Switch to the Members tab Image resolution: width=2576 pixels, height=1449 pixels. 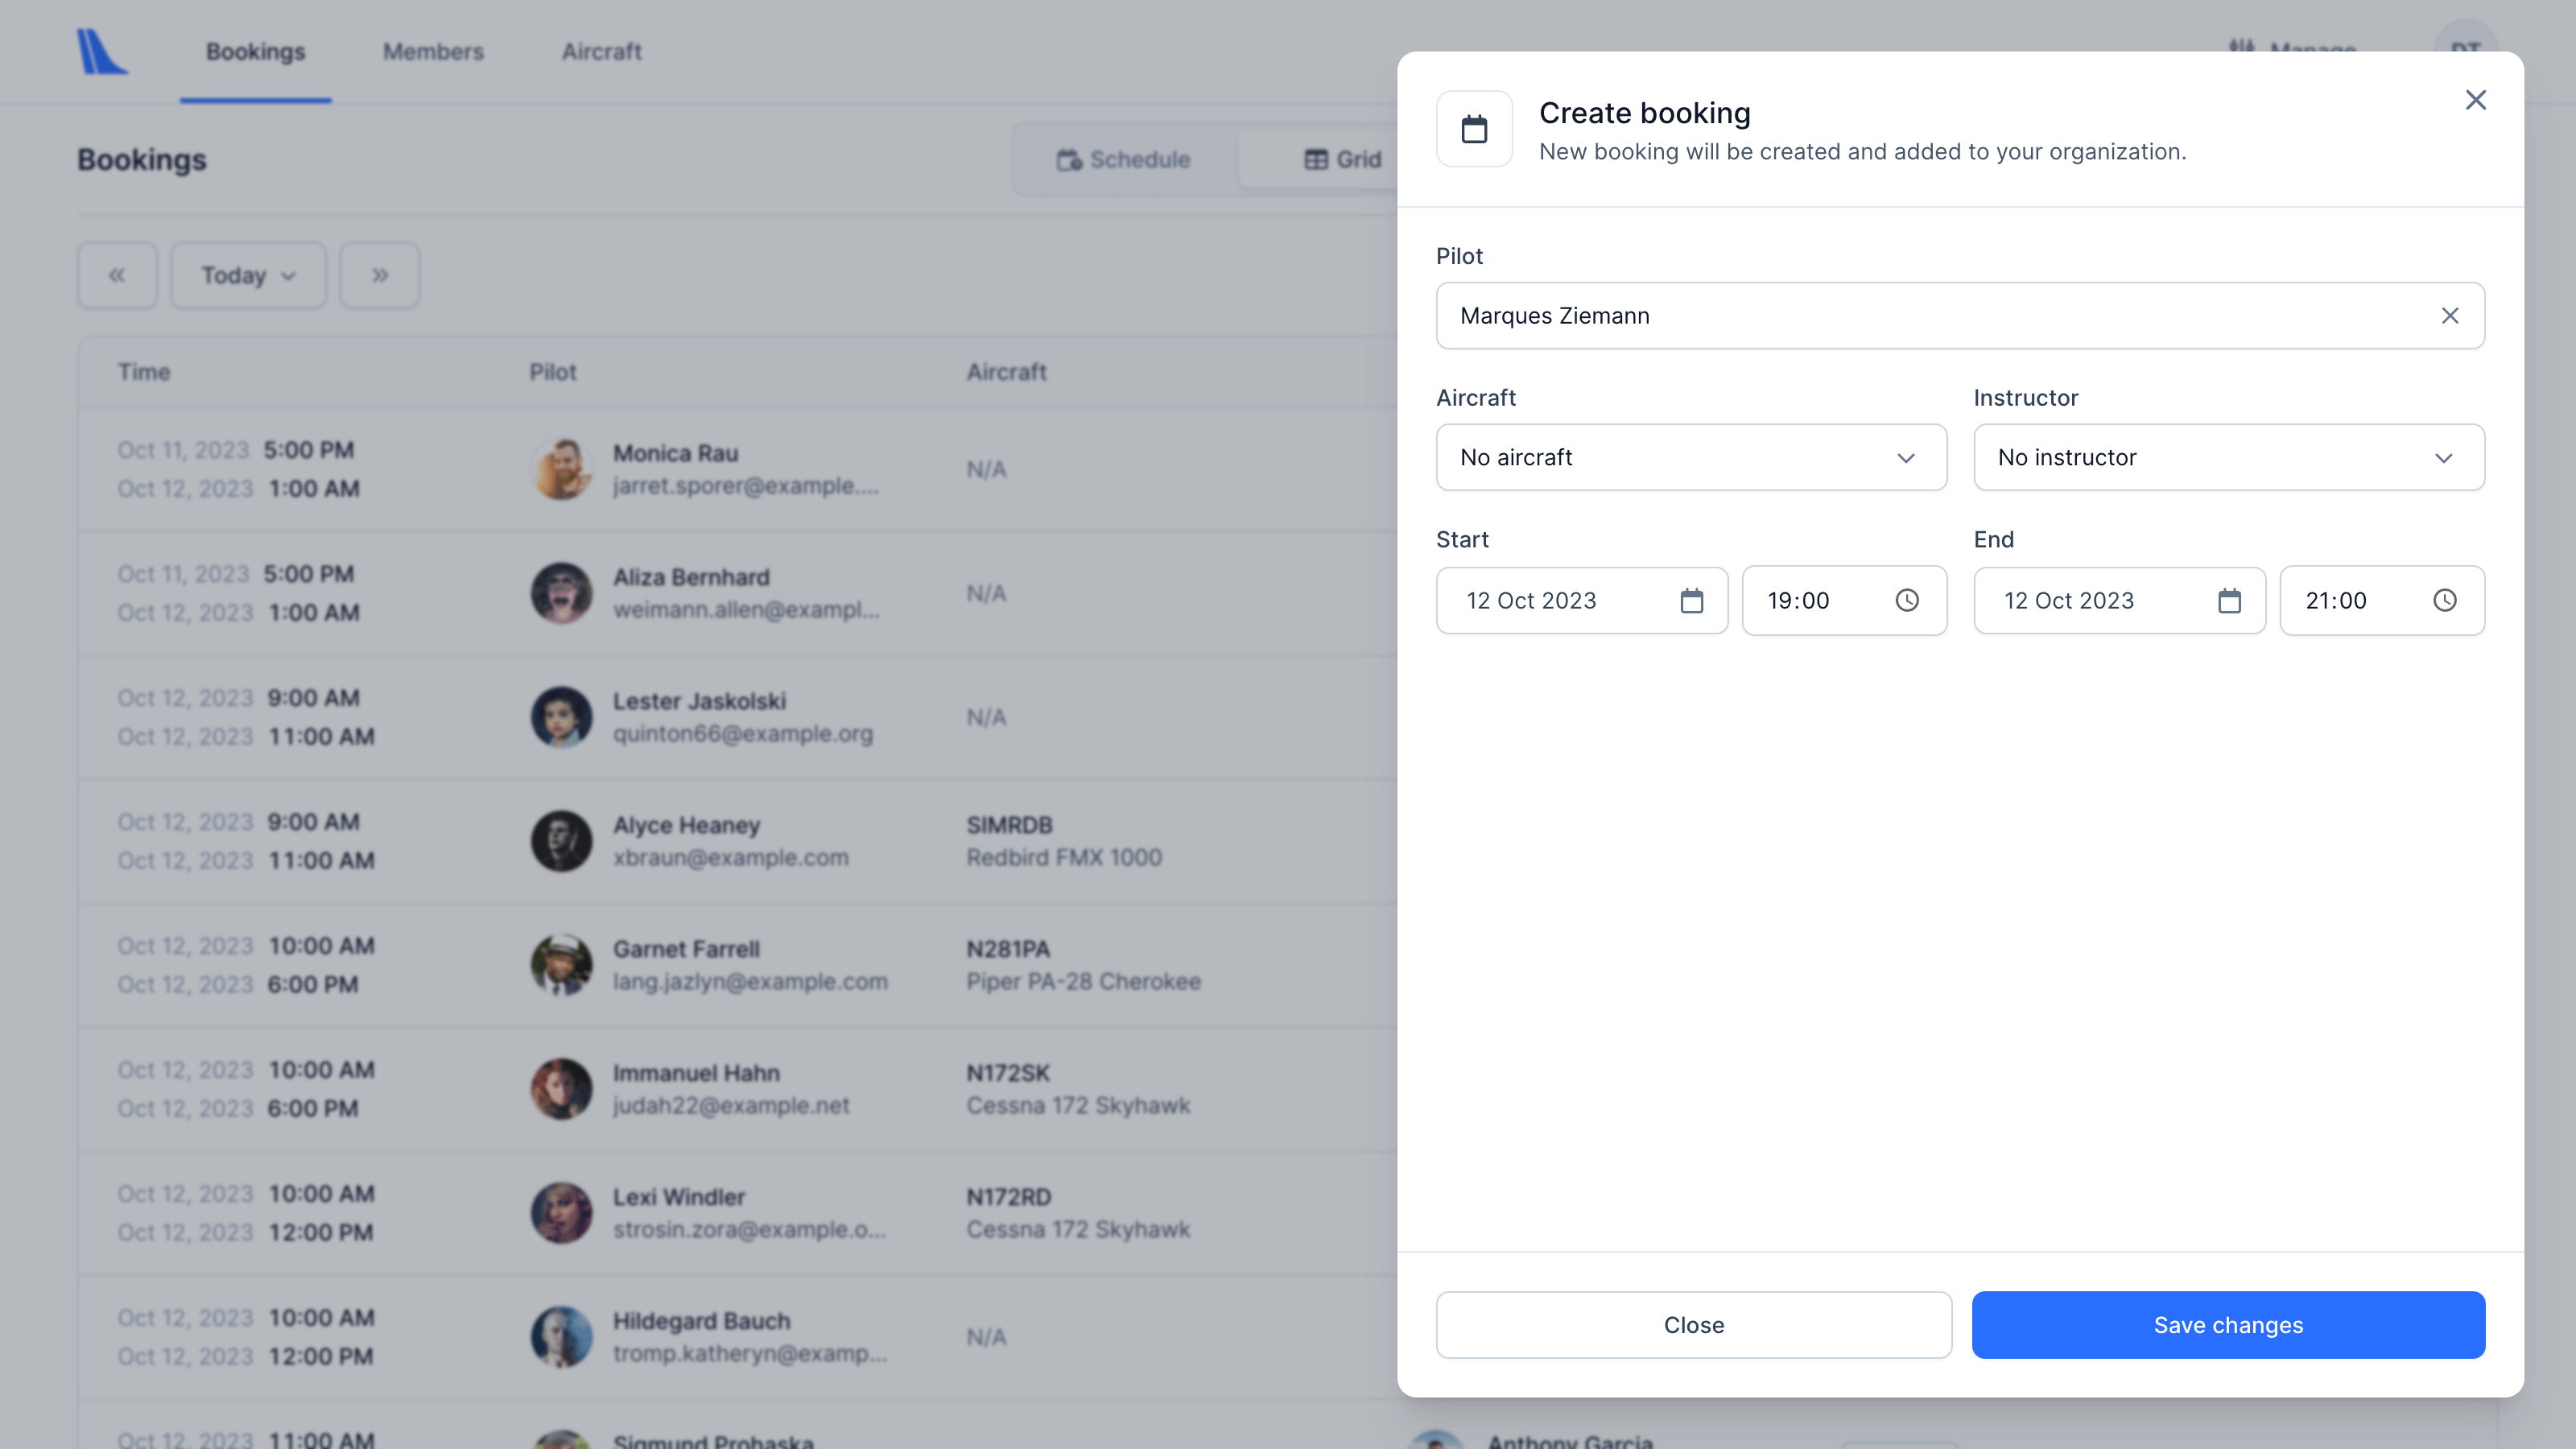coord(433,51)
